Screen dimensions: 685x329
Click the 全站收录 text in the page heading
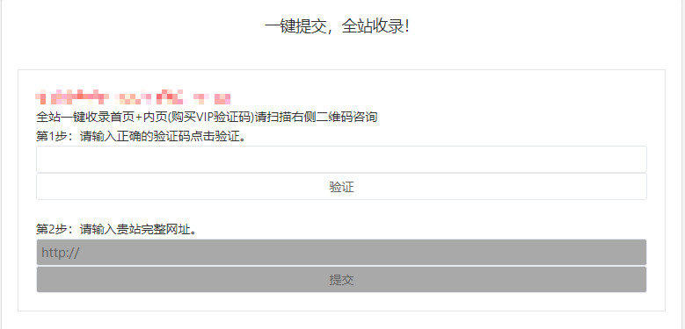(372, 26)
